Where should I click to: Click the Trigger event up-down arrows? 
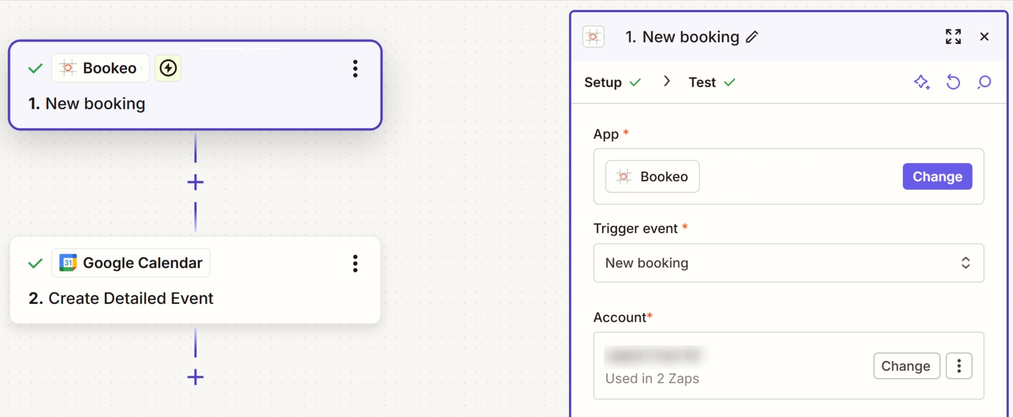966,263
